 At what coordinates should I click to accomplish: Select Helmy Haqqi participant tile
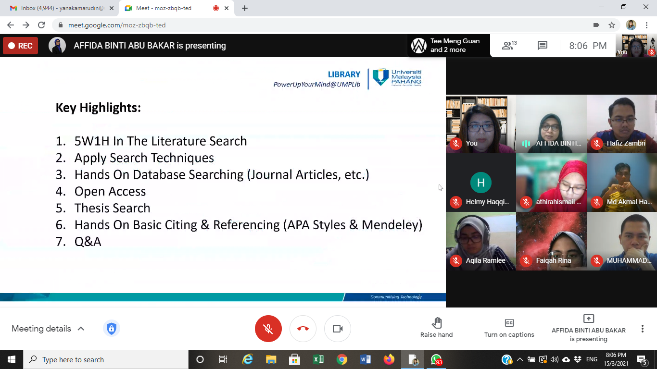tap(480, 183)
